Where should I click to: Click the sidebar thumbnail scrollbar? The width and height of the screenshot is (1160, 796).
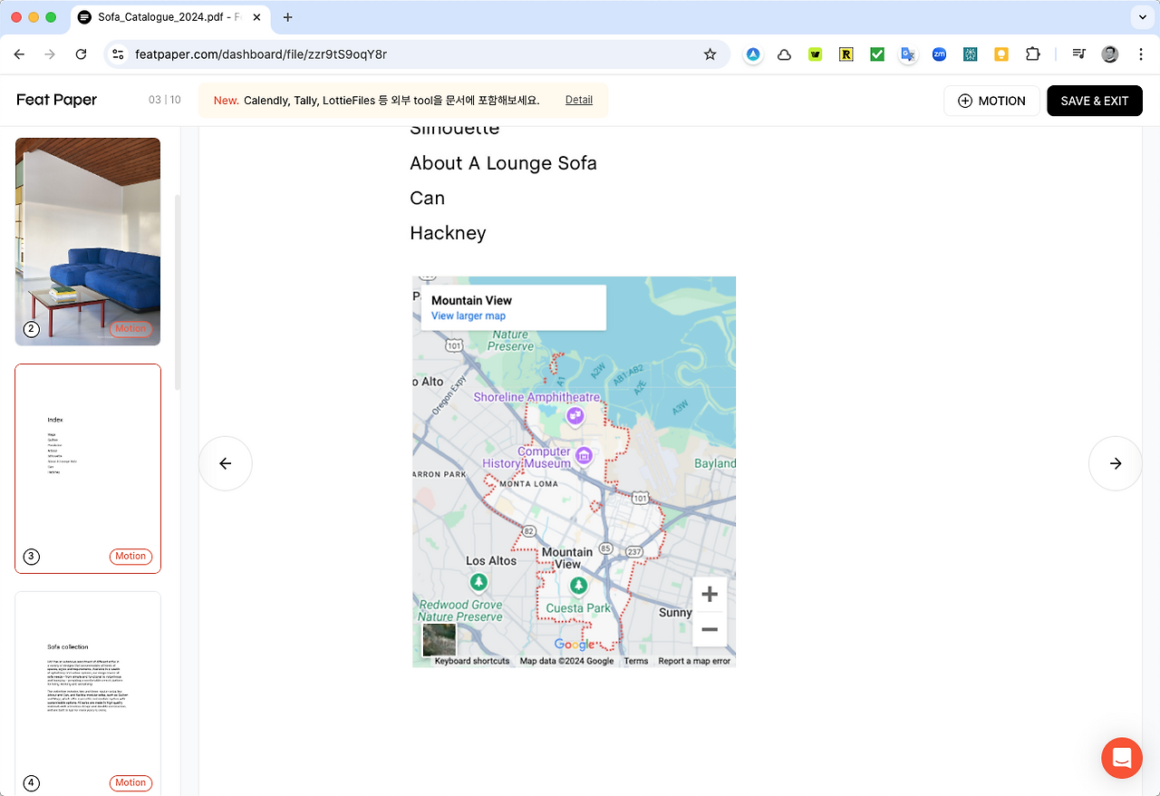tap(178, 292)
